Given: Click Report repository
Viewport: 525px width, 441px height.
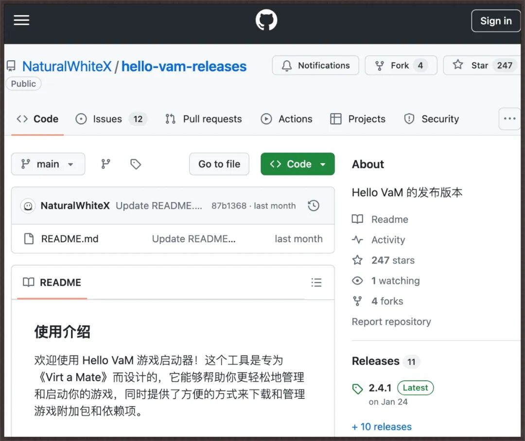Looking at the screenshot, I should (391, 322).
